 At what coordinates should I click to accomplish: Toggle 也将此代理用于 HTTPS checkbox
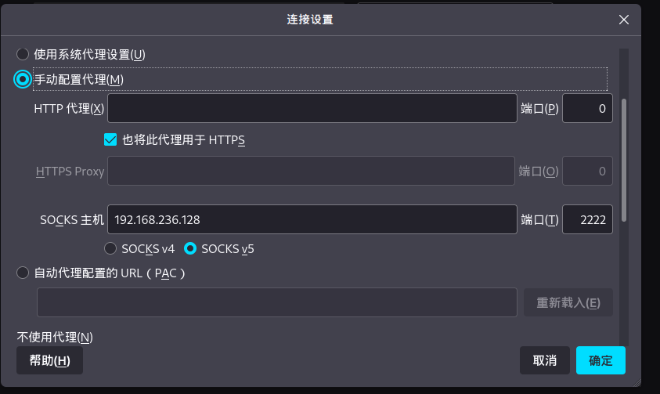pyautogui.click(x=110, y=140)
